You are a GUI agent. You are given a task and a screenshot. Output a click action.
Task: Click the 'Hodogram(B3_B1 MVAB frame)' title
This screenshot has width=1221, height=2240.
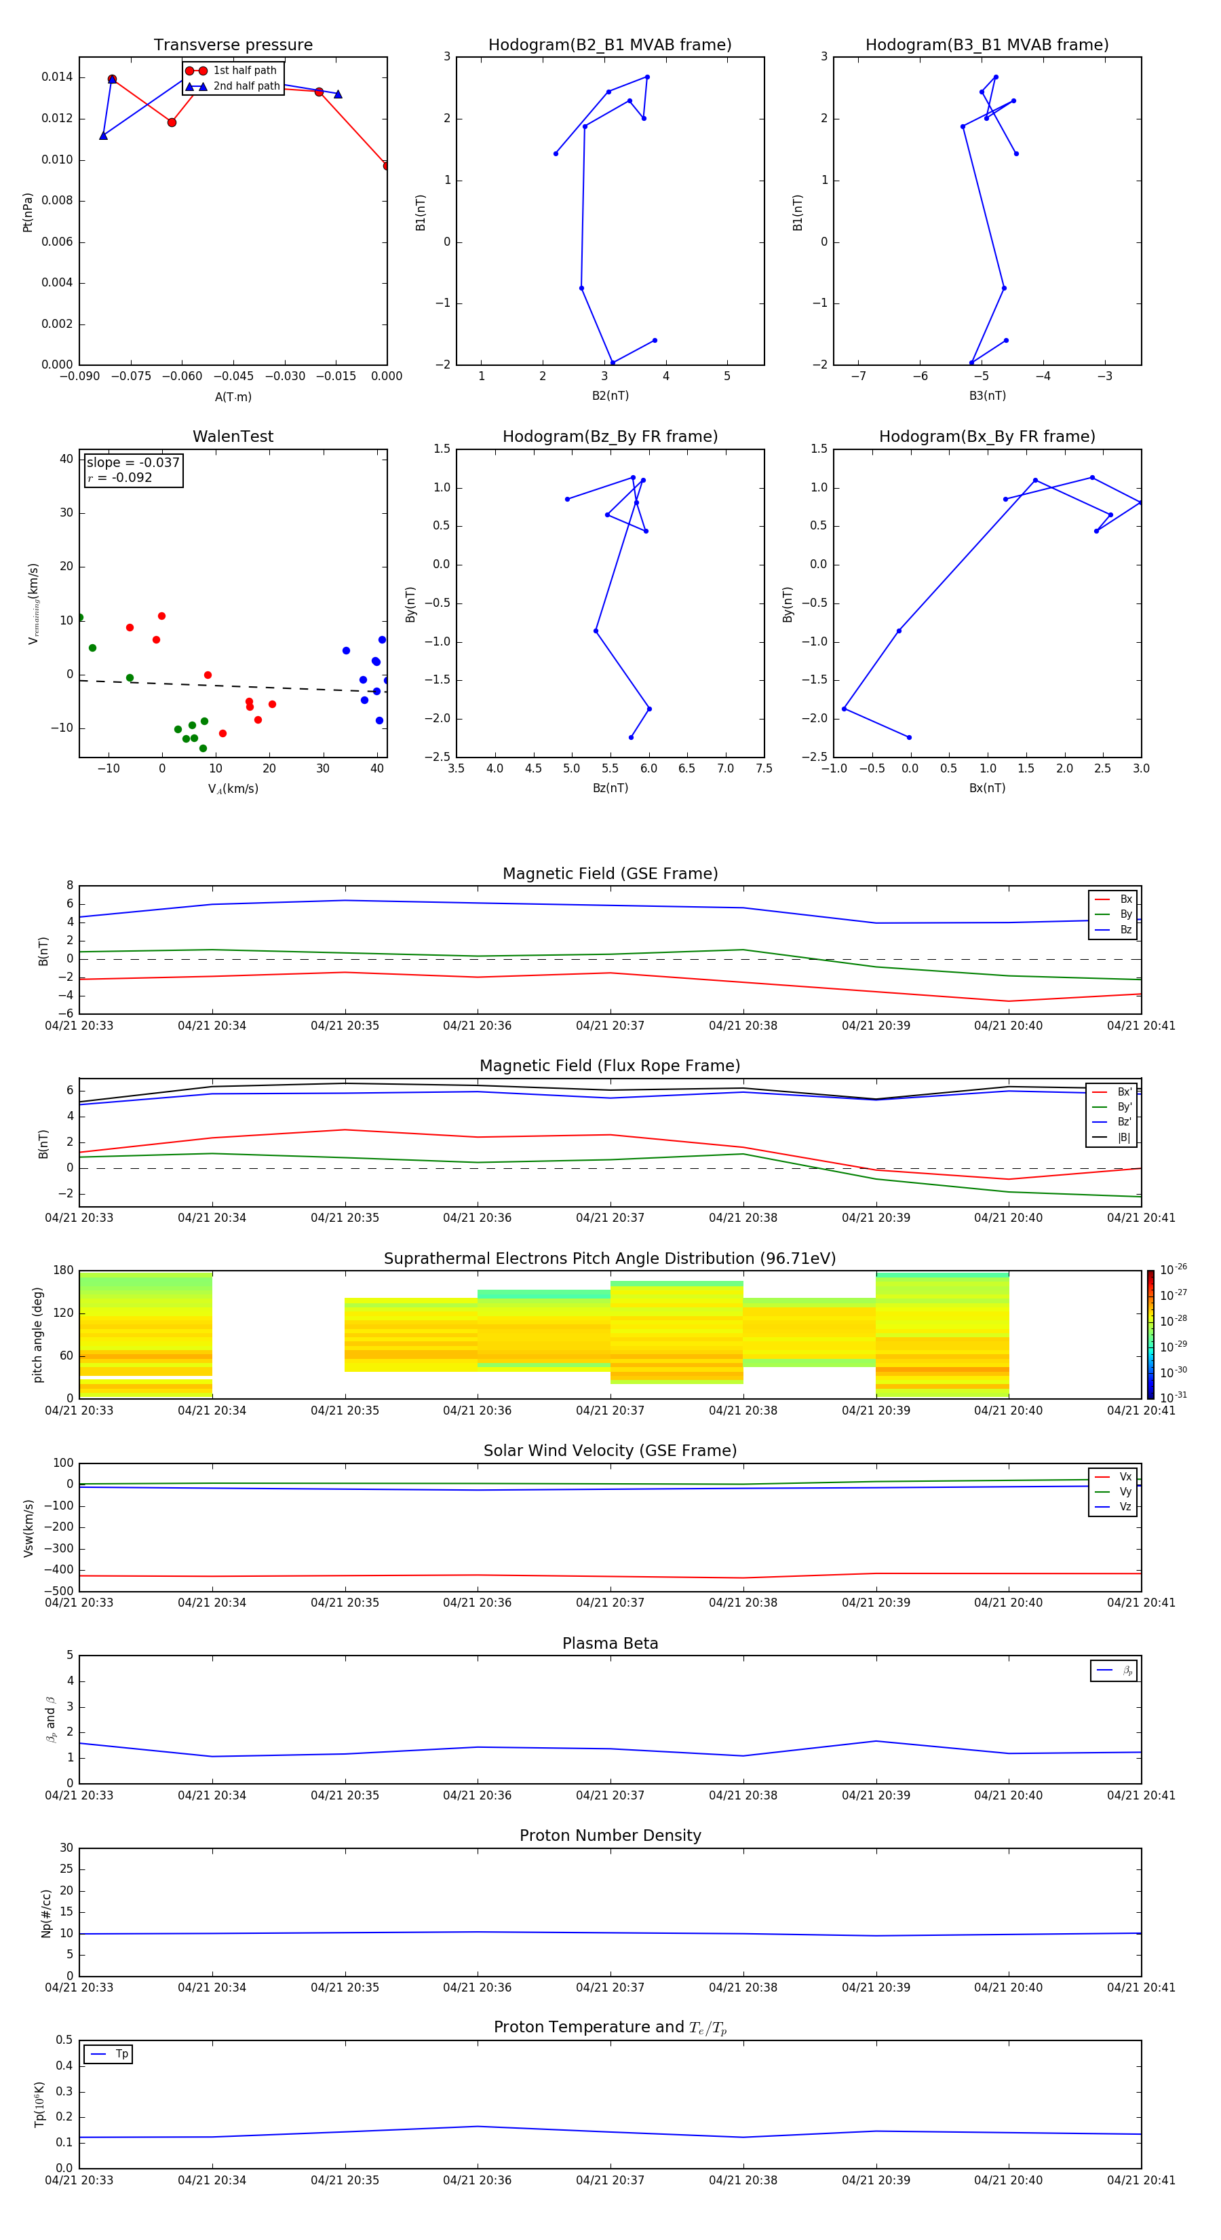(x=987, y=45)
